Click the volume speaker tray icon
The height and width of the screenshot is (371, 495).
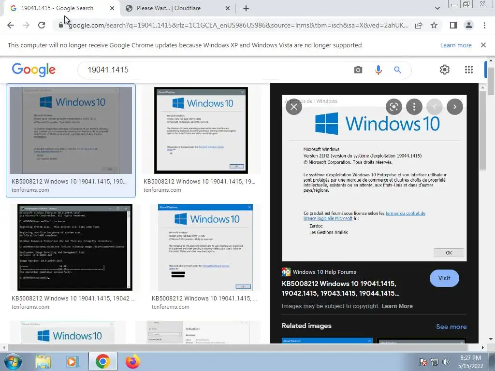tap(446, 362)
